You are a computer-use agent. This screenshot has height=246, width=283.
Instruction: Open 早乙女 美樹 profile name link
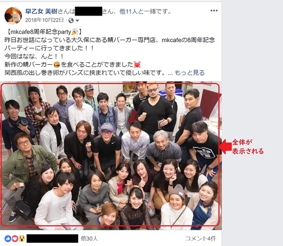coord(41,11)
